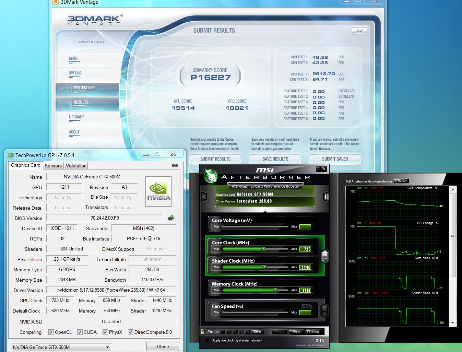
Task: Click the SUBMIT RESULTS button
Action: pyautogui.click(x=215, y=159)
